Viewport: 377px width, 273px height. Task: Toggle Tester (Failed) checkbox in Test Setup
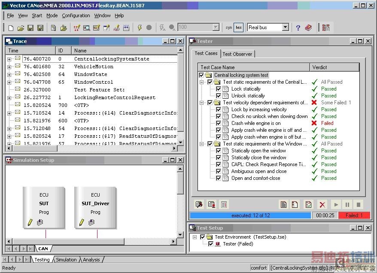point(211,244)
